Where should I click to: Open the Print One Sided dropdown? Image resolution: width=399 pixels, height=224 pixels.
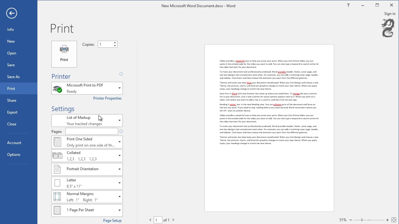(87, 142)
